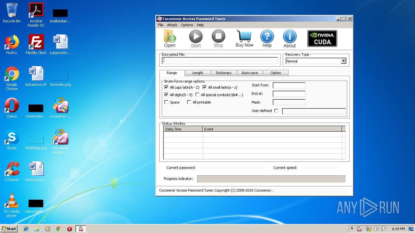Select bobadvice.rtf desktop file
The image size is (415, 233).
[36, 76]
